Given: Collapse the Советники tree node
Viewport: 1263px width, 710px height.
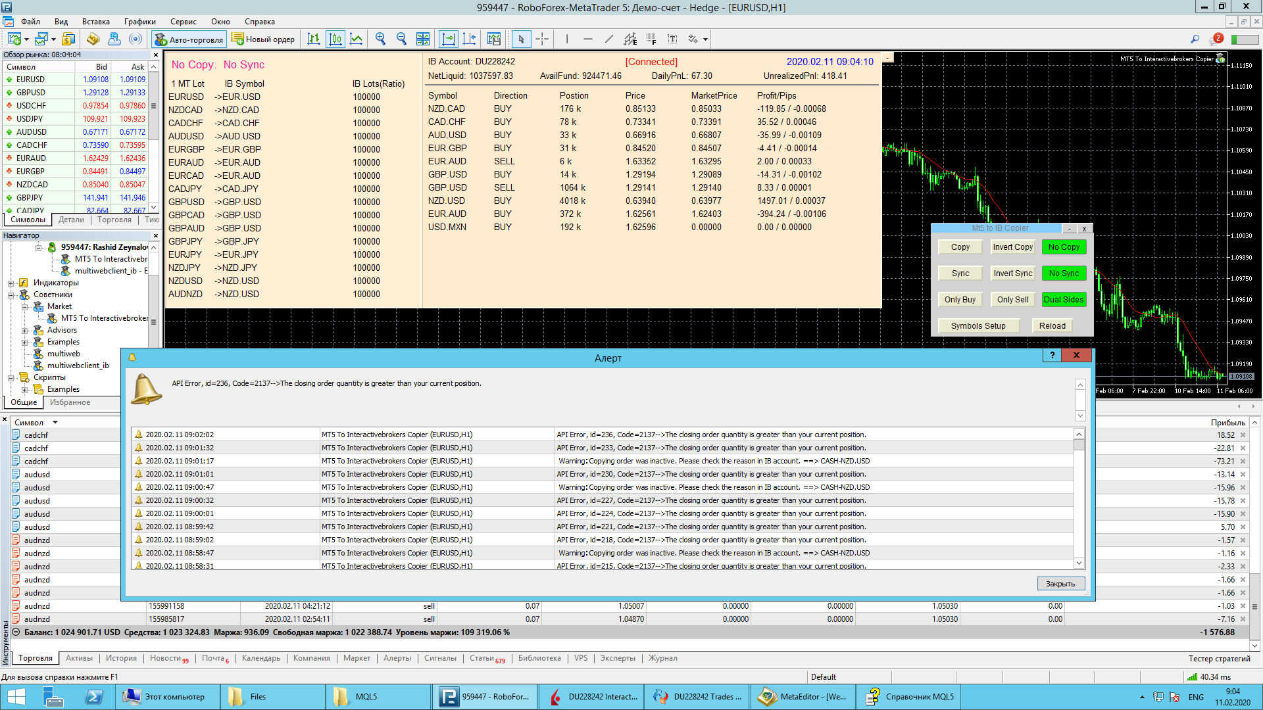Looking at the screenshot, I should pos(11,295).
